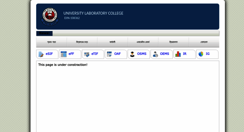Click the OAF application form icon
Screen dimensions: 244x132
click(109, 54)
